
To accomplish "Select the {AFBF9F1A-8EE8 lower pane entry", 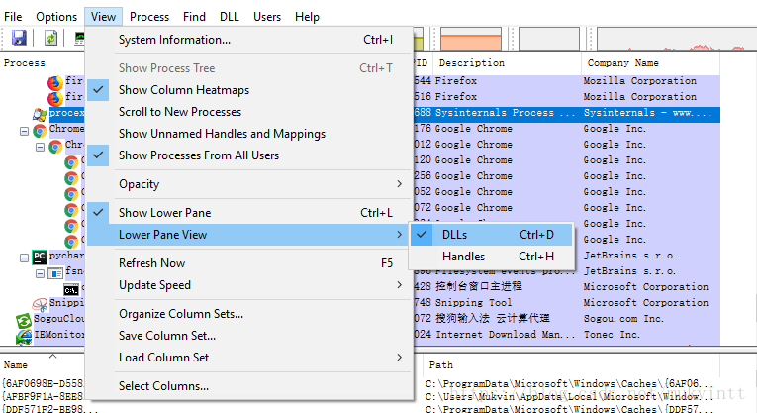I will click(43, 396).
